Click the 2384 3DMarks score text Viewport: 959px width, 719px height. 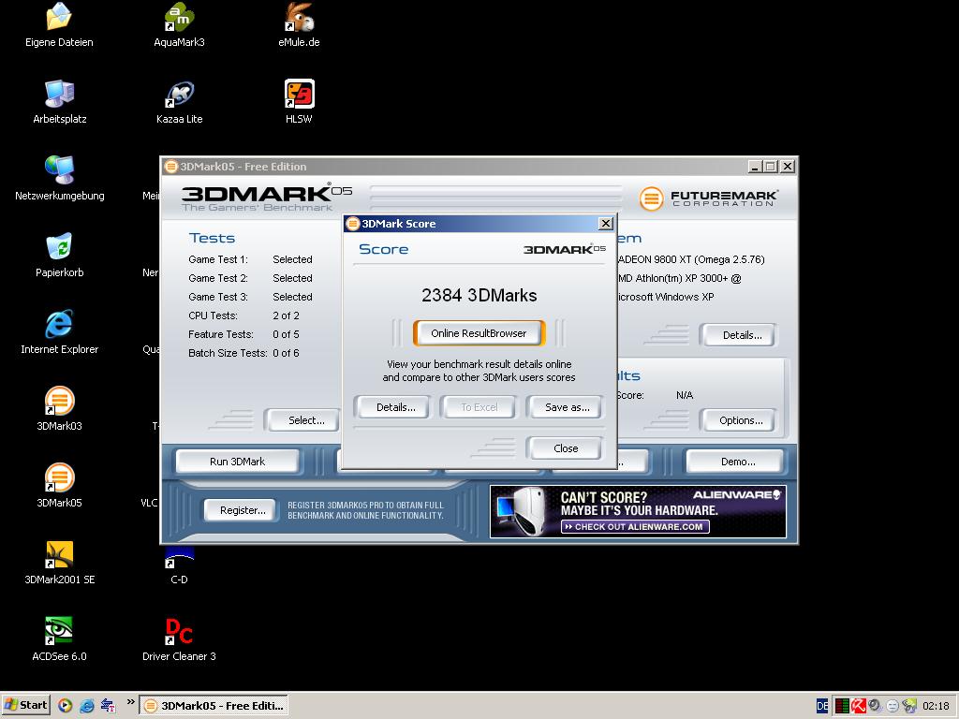coord(479,295)
